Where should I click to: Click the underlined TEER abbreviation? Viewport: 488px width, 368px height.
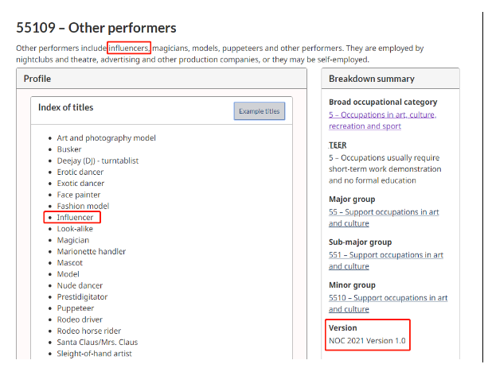pyautogui.click(x=338, y=145)
